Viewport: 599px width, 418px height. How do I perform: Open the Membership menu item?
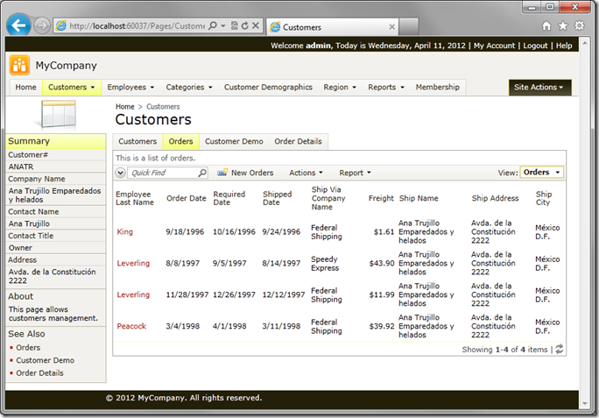point(437,88)
